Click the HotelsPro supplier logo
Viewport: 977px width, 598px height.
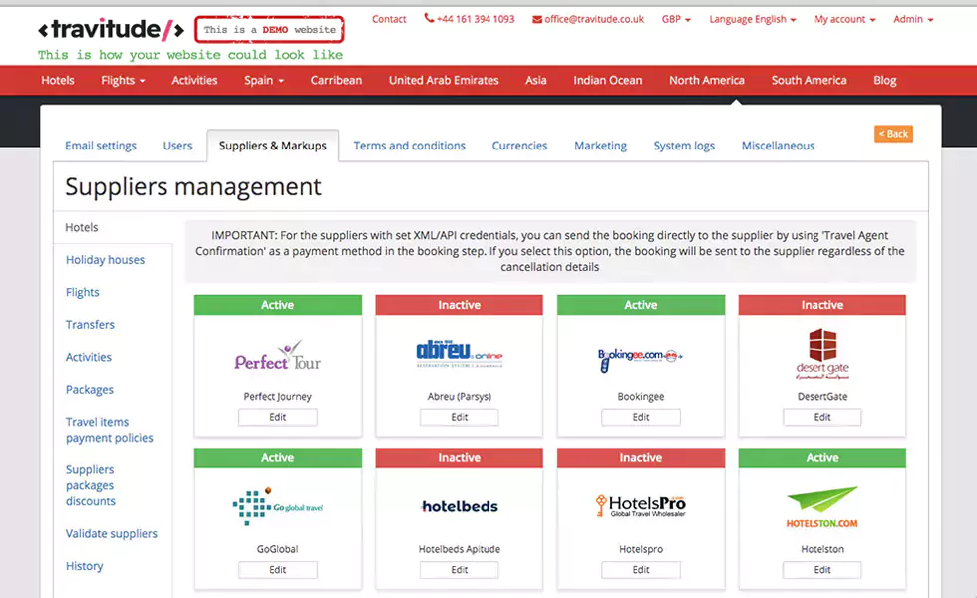pos(640,505)
